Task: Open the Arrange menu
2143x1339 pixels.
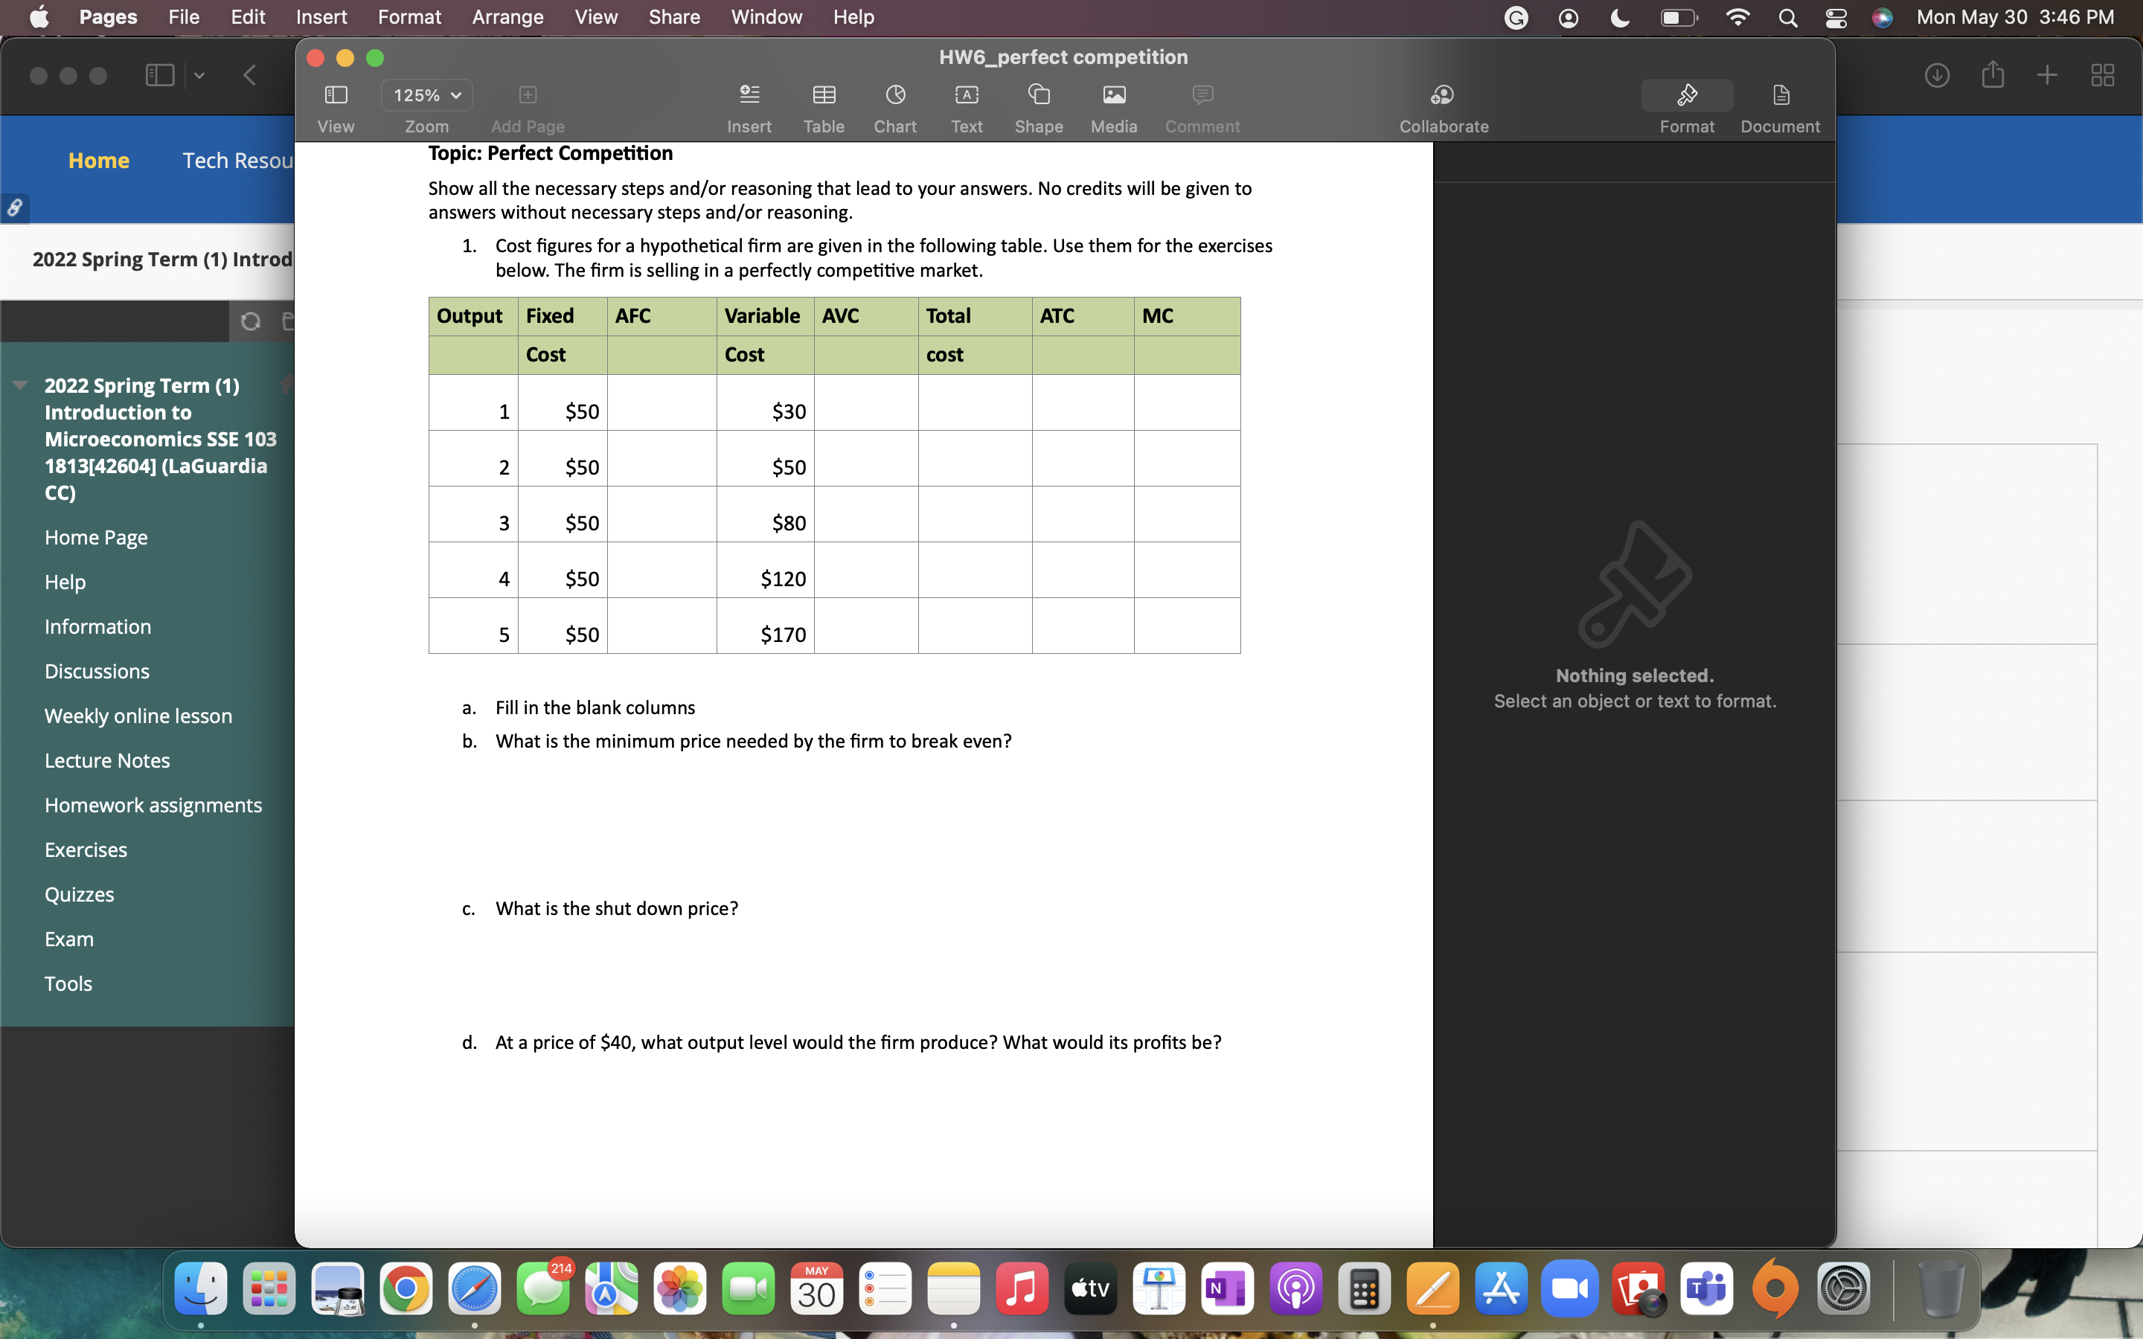Action: [x=507, y=17]
